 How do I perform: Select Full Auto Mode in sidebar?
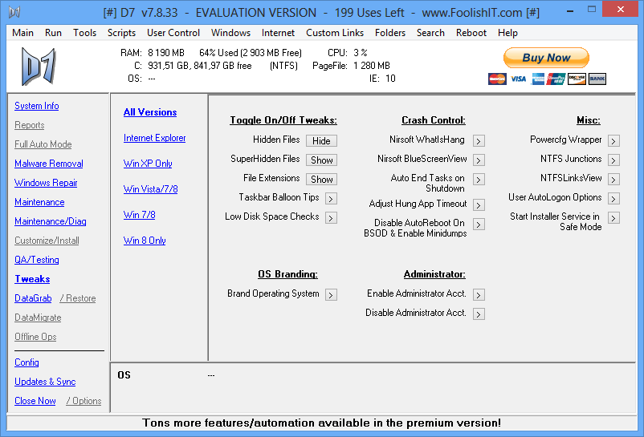click(x=43, y=144)
